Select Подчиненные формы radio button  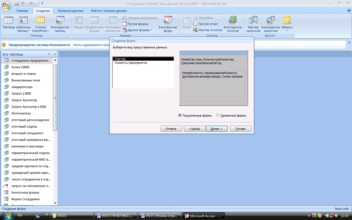(x=180, y=116)
